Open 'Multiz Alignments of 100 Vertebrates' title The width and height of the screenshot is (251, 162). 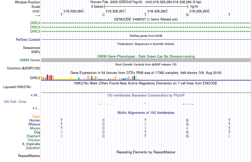tap(146, 113)
